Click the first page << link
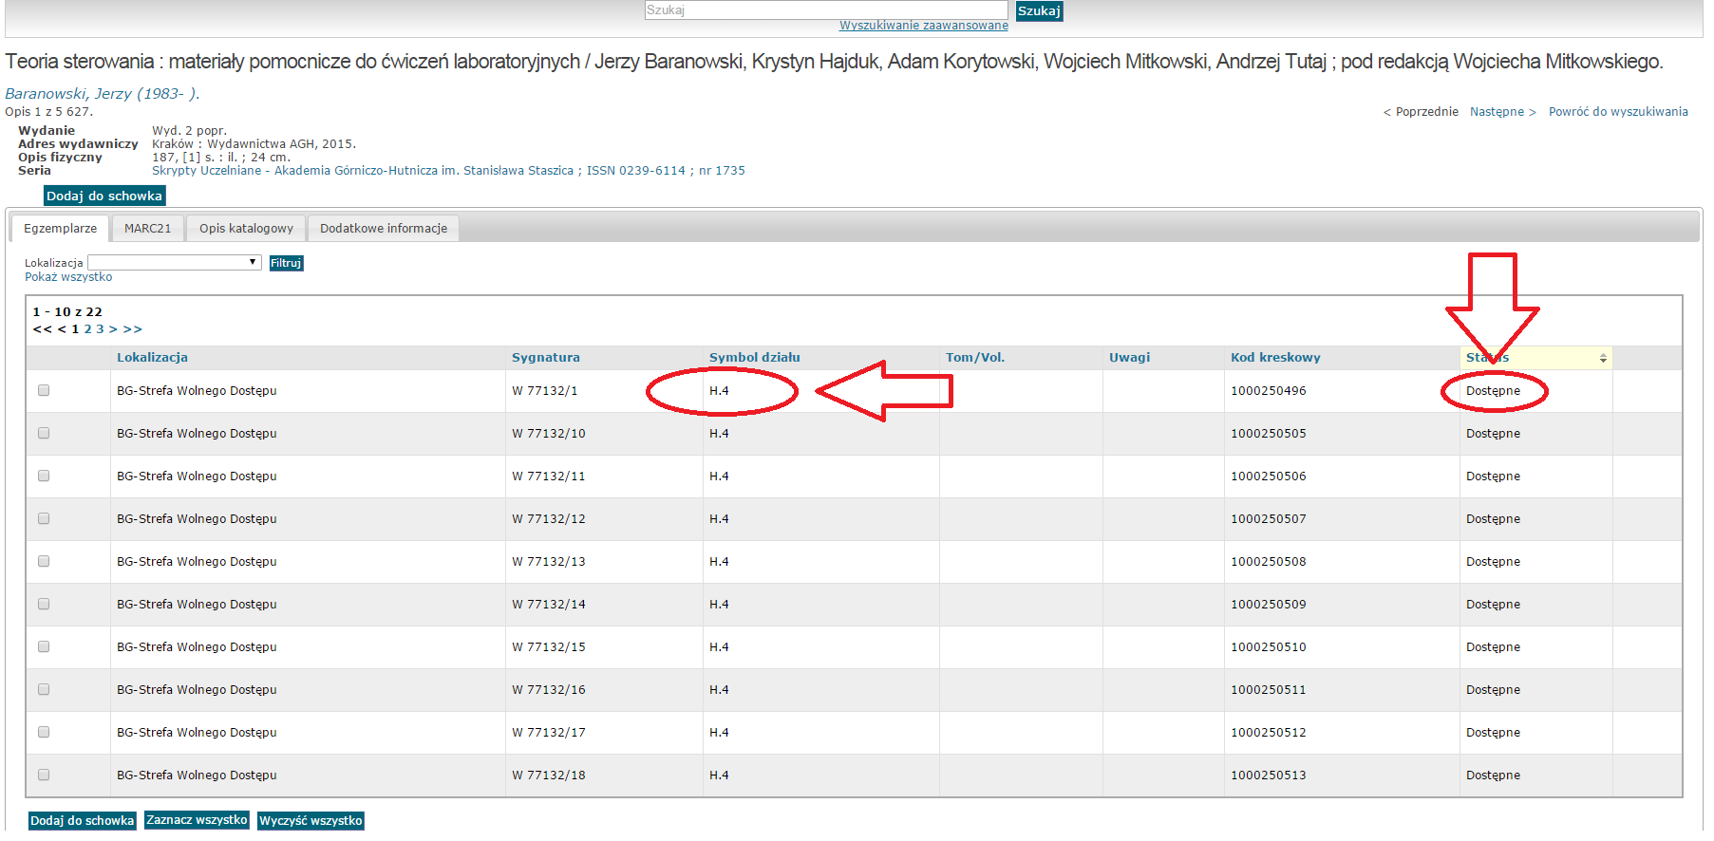 coord(43,329)
